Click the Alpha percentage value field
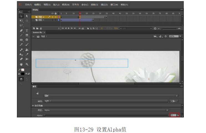This screenshot has width=206, height=133. 173,115
